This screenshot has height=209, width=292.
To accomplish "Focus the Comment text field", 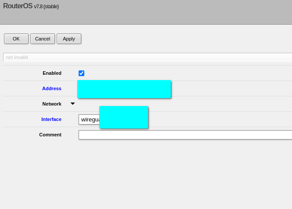I will click(x=184, y=135).
